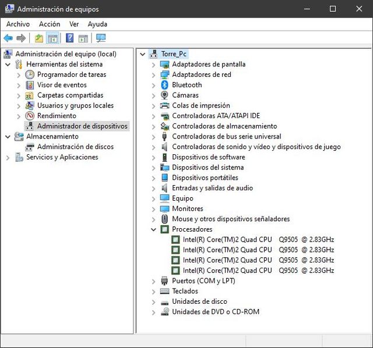
Task: Open the Ayuda menu
Action: (97, 24)
